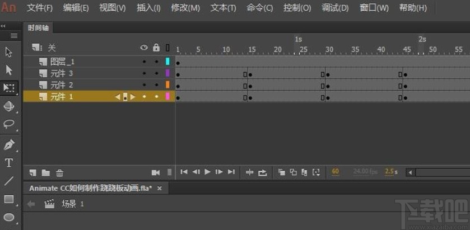This screenshot has width=470, height=230.
Task: Click purple outline swatch of 元件 3
Action: pyautogui.click(x=167, y=73)
